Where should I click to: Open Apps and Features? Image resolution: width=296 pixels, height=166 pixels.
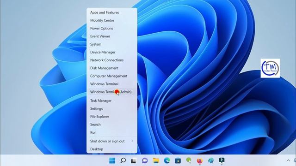[x=112, y=12]
